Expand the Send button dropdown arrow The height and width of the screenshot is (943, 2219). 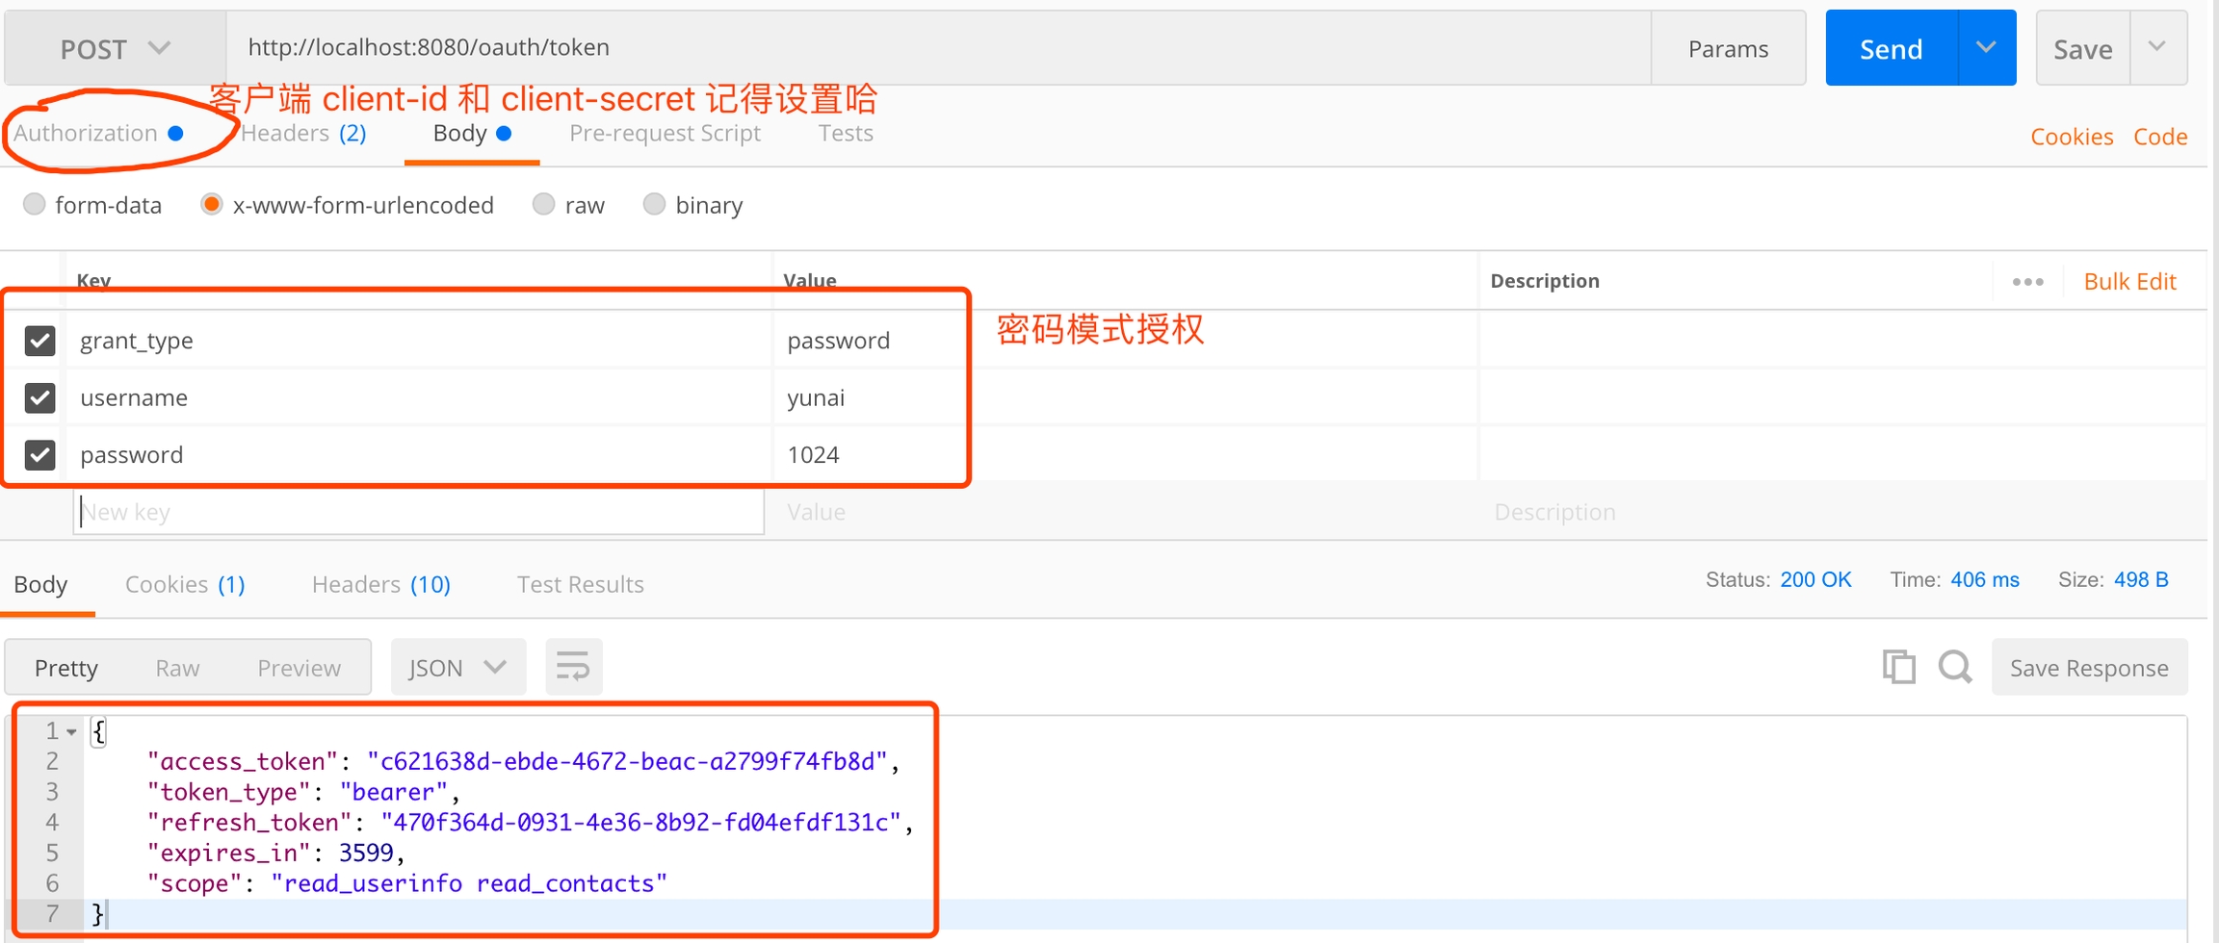click(x=1986, y=48)
